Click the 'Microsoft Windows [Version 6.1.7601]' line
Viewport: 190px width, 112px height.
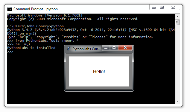(x=45, y=15)
